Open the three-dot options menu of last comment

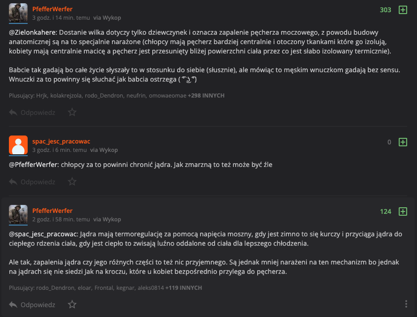pos(406,304)
